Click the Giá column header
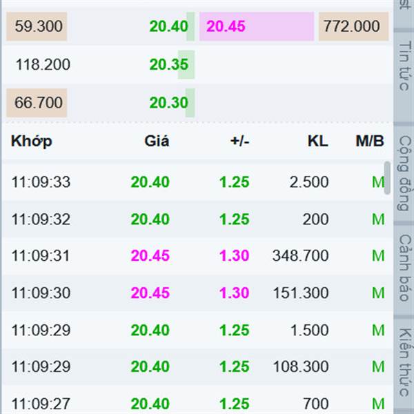This screenshot has height=414, width=414. [x=157, y=141]
